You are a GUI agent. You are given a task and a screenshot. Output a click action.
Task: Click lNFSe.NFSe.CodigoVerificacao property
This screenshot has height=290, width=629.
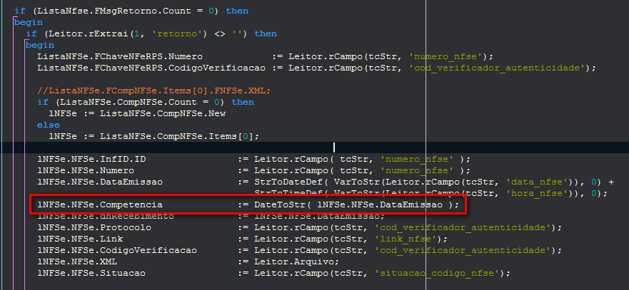(117, 250)
